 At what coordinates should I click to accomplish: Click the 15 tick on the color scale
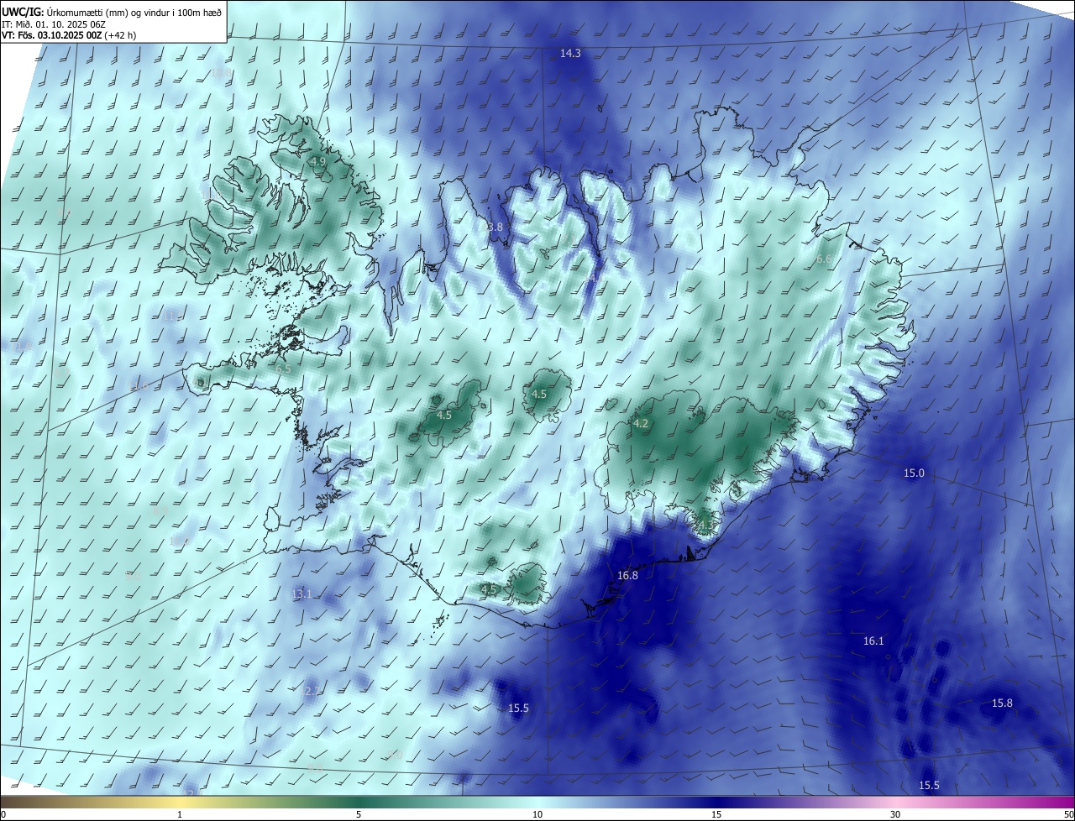pos(716,814)
